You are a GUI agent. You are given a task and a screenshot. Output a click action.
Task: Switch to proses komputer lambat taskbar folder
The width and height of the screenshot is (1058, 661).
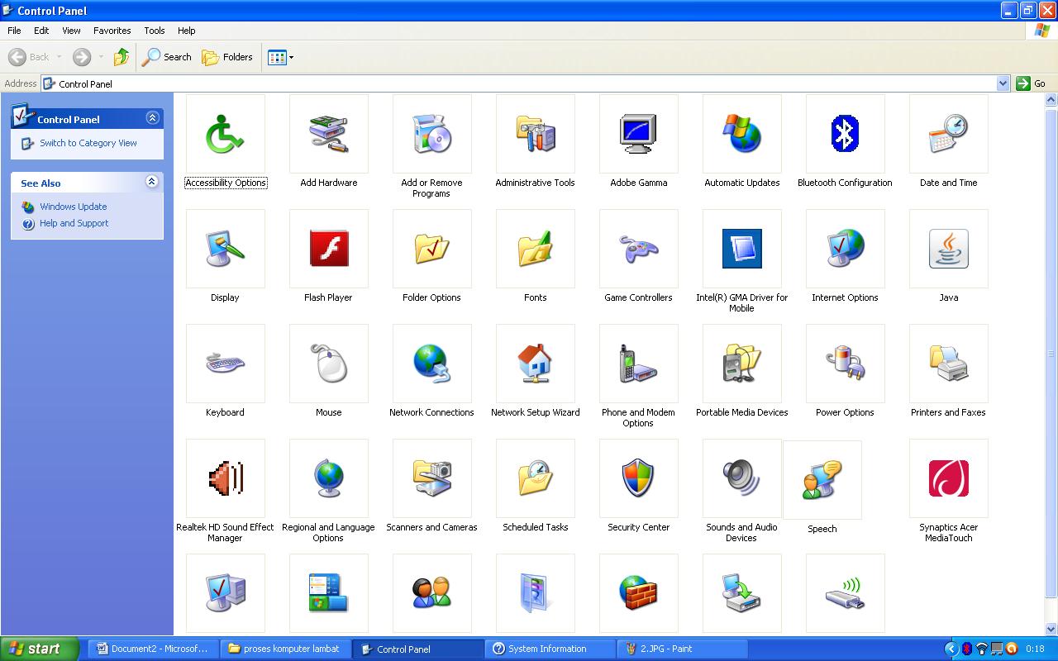coord(286,649)
